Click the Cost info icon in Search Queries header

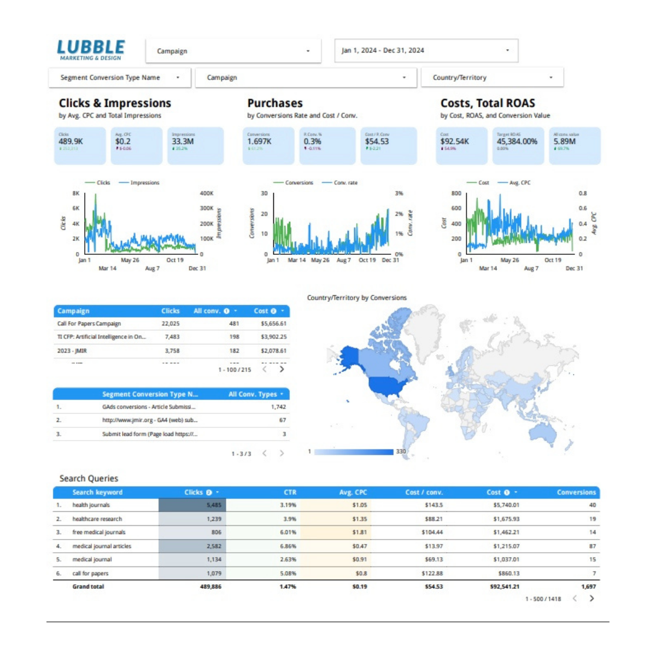point(506,492)
